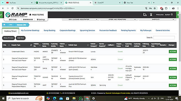
Task: Switch to General Activities tab
Action: tap(163, 30)
